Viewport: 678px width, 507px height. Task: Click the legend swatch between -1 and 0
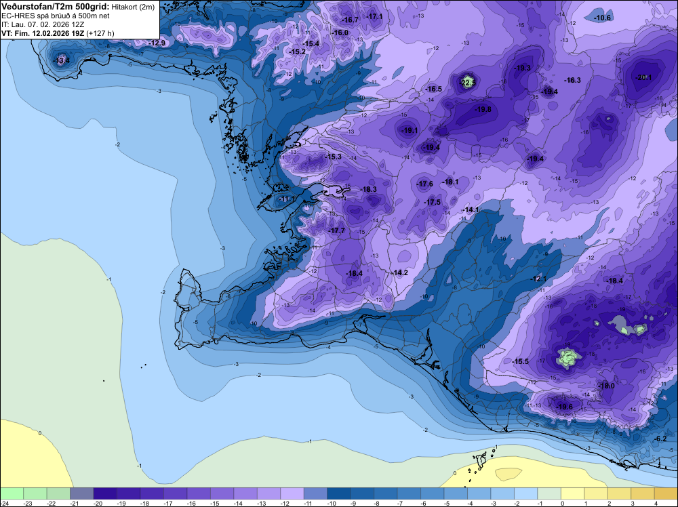click(549, 493)
